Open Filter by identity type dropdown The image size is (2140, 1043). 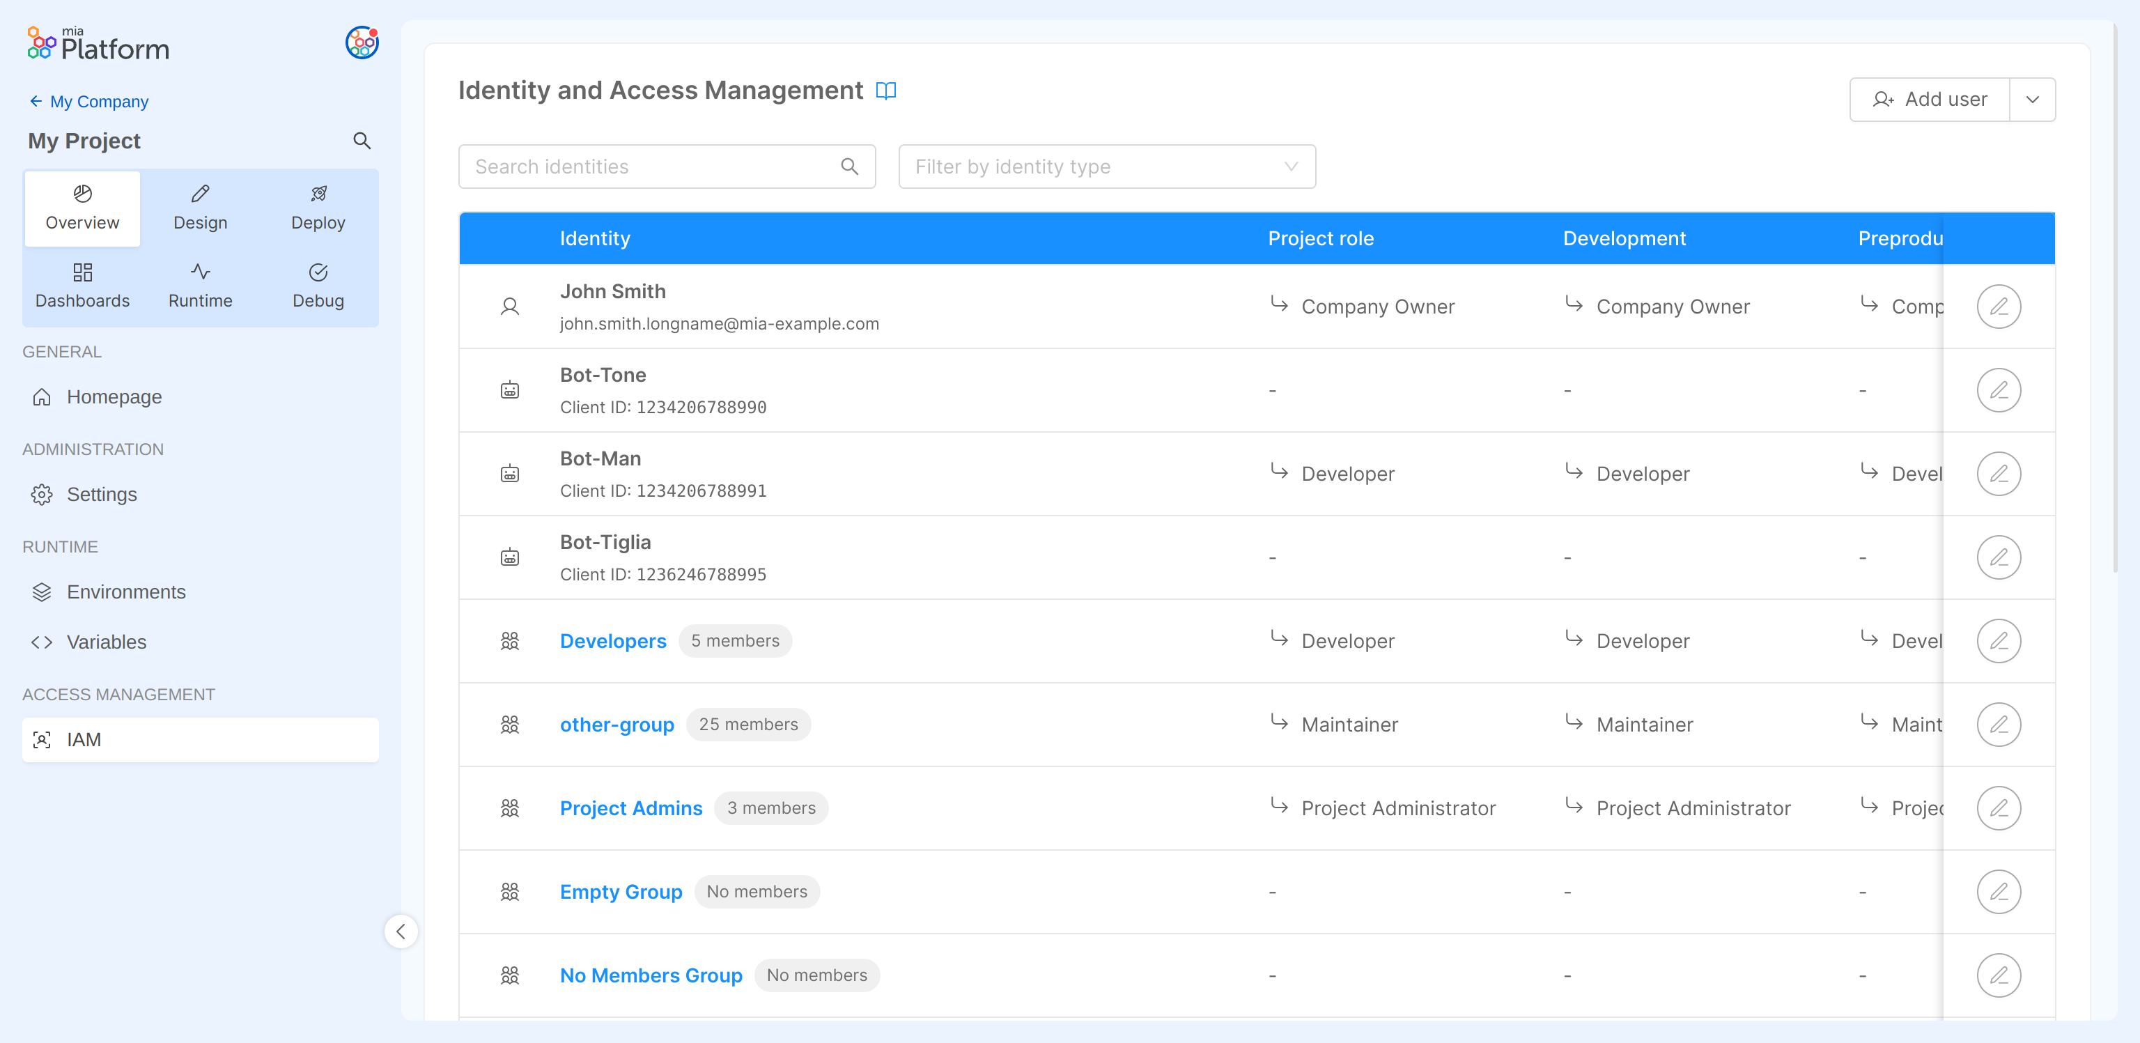point(1106,167)
